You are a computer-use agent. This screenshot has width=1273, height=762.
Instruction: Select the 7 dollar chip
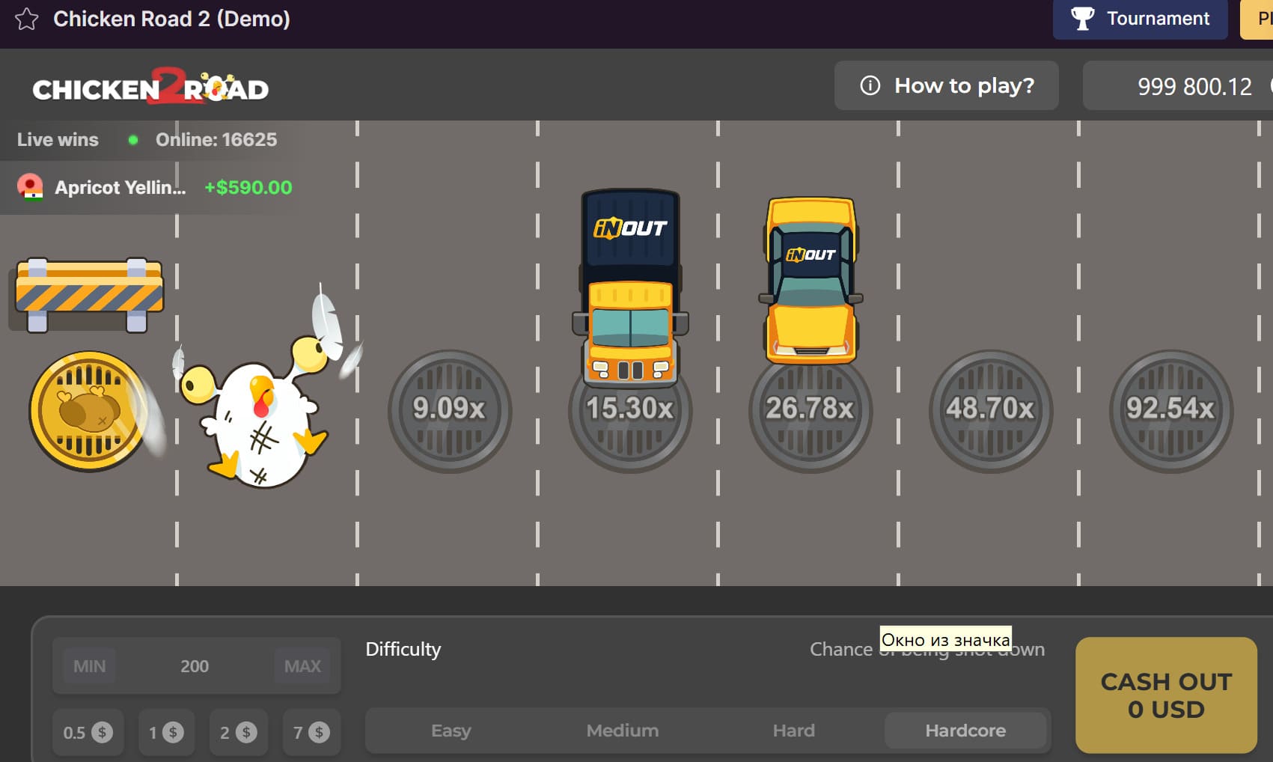coord(311,733)
